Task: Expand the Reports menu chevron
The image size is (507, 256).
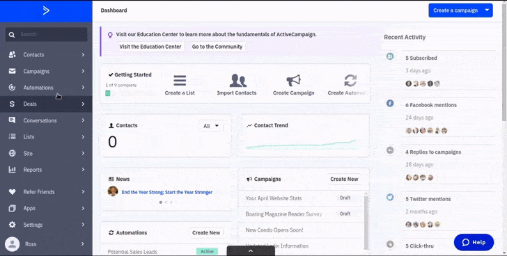Action: 83,170
